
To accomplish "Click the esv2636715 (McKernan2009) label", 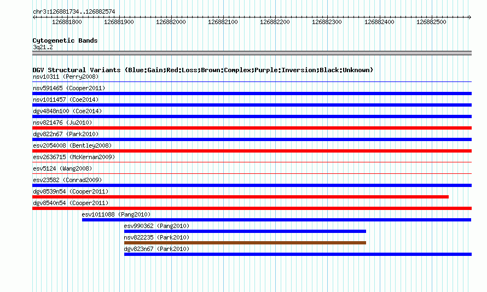I will [74, 157].
